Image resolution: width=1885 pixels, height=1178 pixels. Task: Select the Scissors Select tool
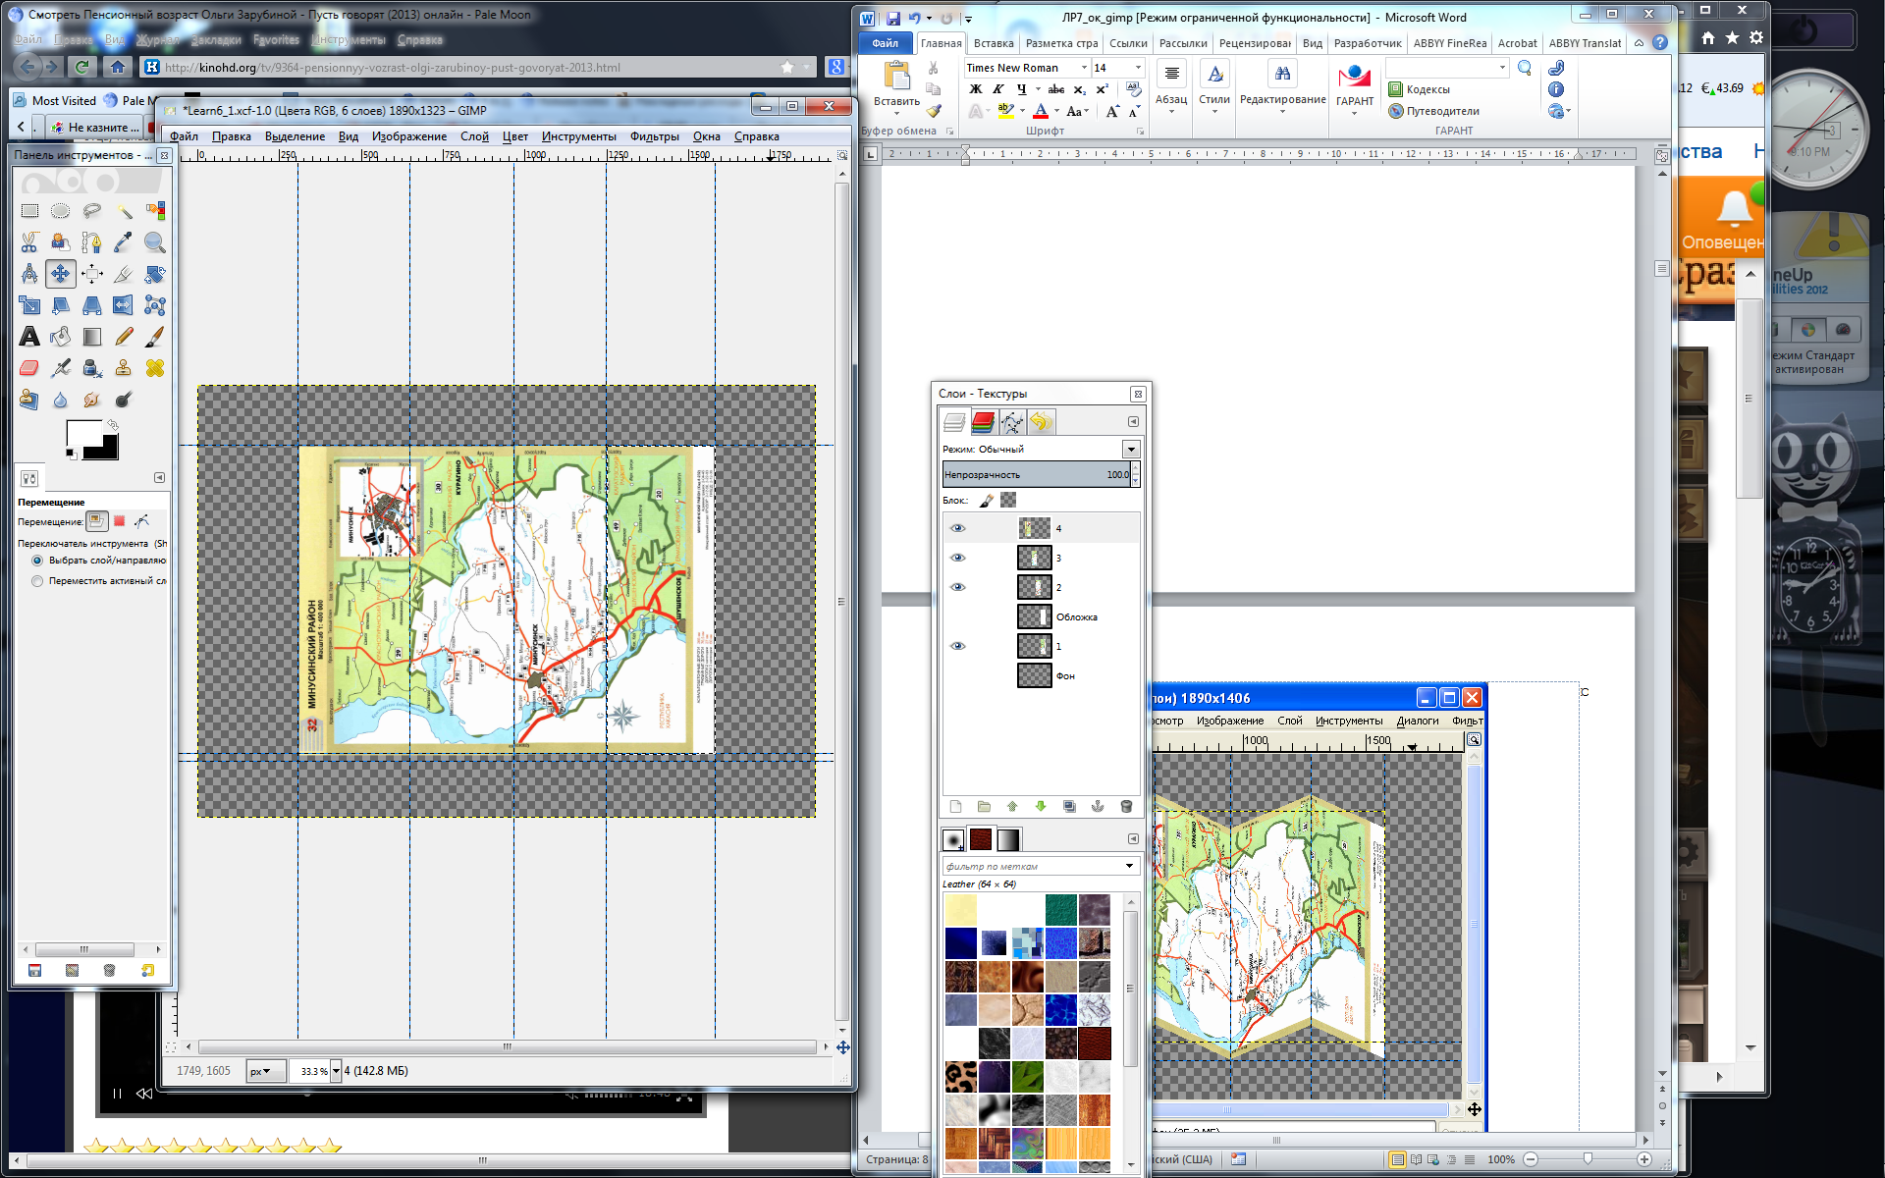coord(29,242)
